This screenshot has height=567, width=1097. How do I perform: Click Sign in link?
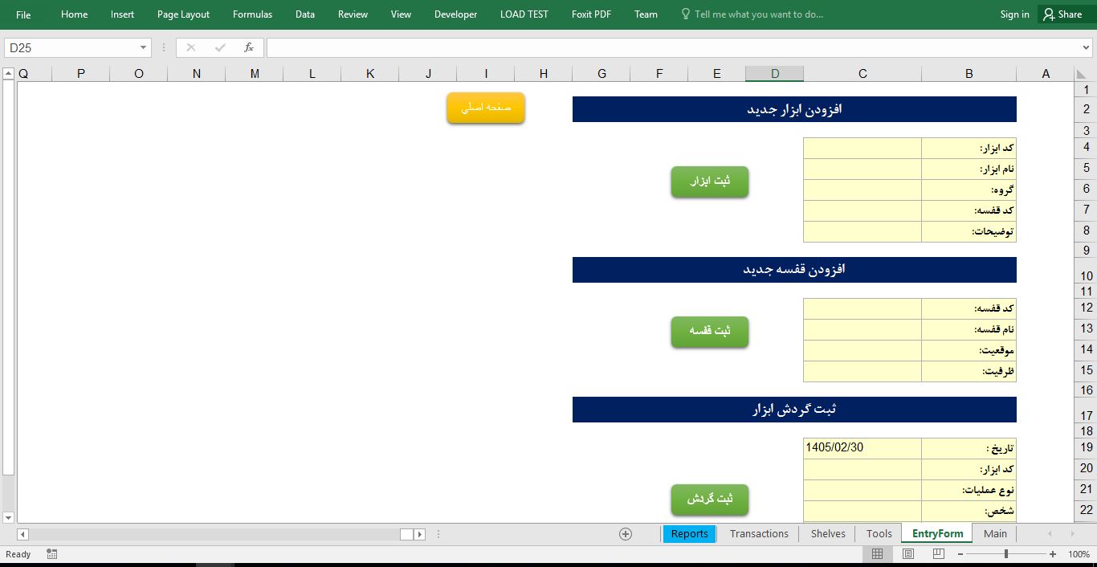[1014, 14]
